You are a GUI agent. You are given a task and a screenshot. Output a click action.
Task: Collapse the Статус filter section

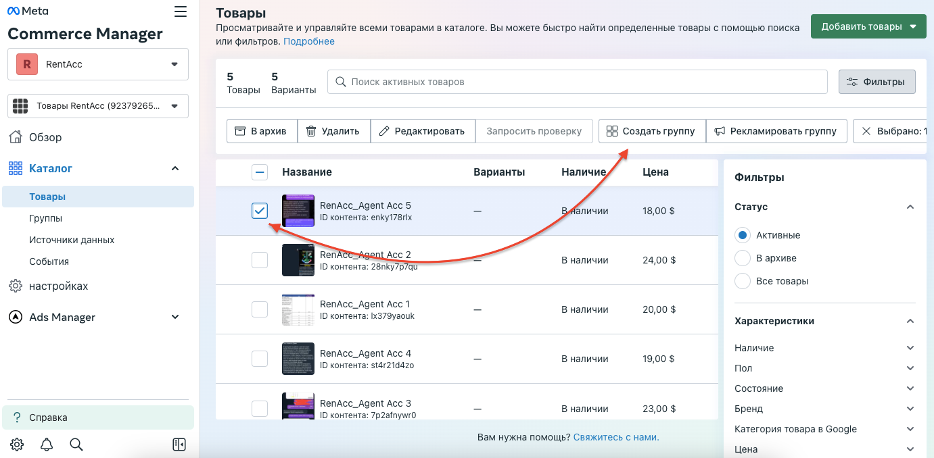tap(910, 207)
